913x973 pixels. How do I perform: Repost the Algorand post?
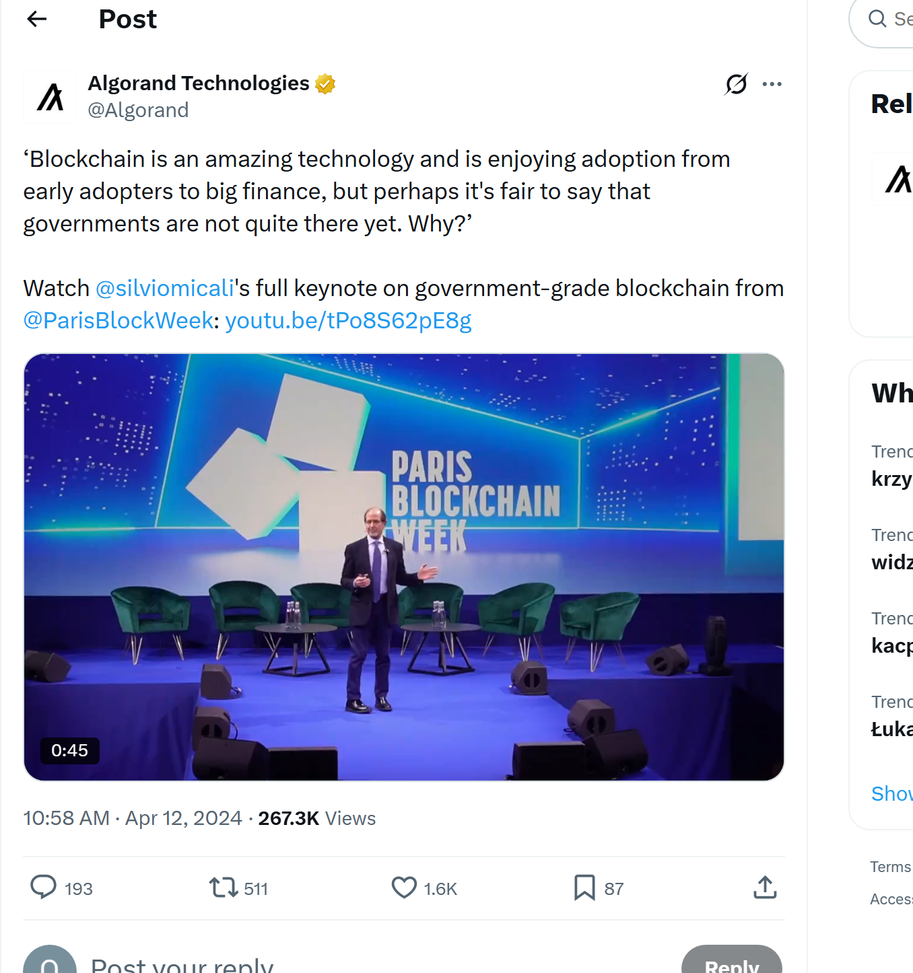point(224,888)
